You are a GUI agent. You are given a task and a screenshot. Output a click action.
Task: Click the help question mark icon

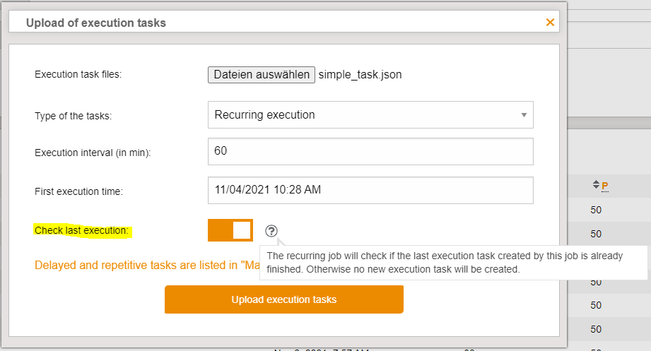point(272,231)
